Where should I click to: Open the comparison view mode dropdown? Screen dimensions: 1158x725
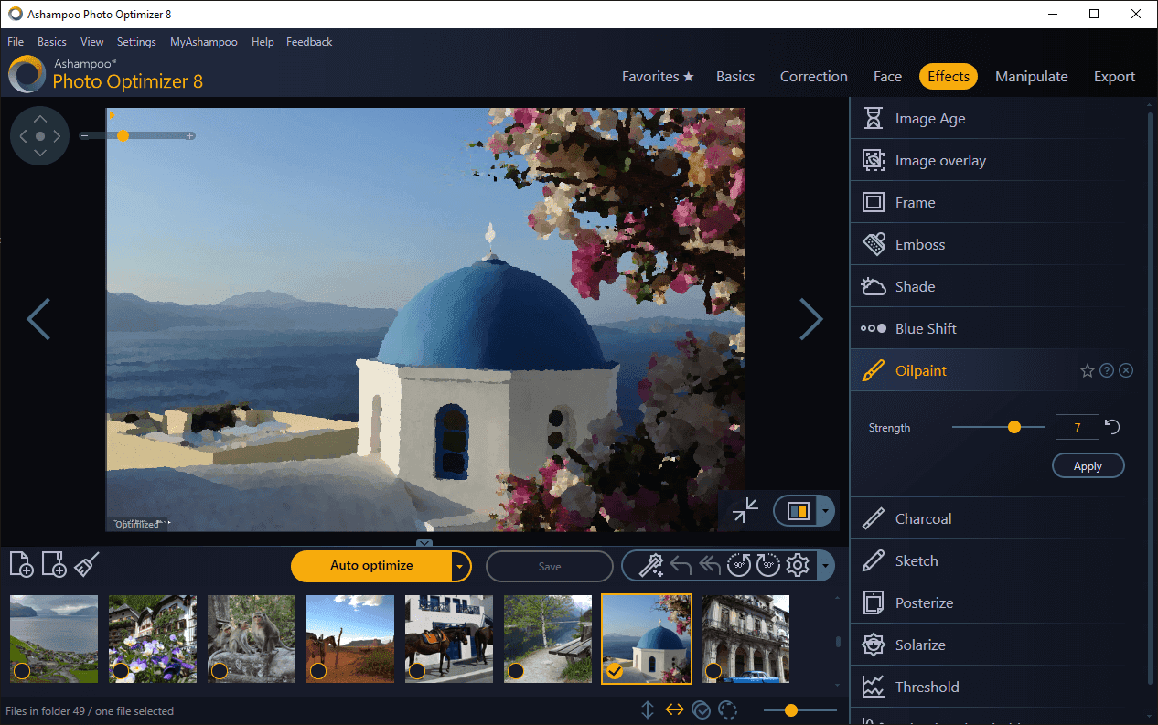click(827, 510)
